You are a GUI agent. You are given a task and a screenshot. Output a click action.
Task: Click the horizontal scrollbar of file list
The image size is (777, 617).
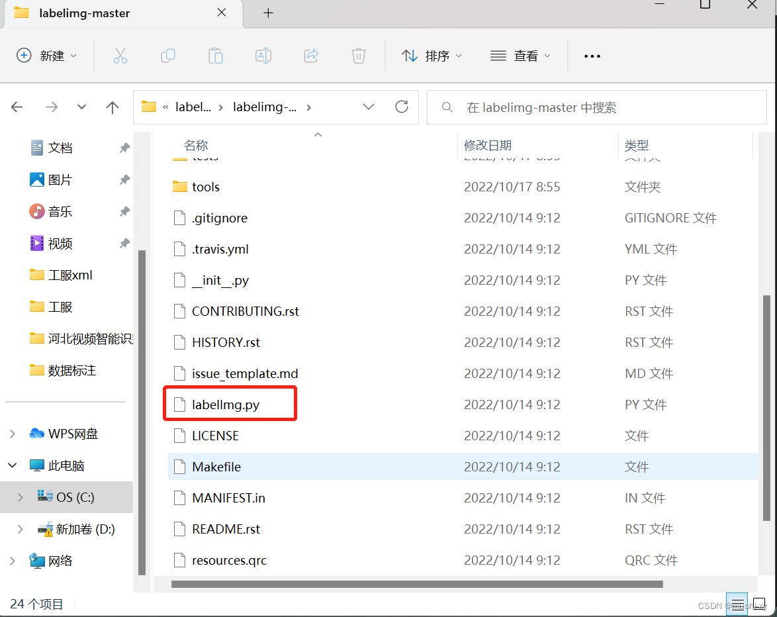417,585
